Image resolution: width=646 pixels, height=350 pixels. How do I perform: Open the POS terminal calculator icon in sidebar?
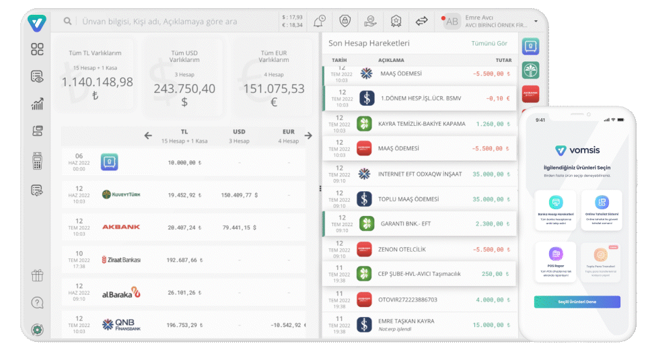tap(37, 161)
